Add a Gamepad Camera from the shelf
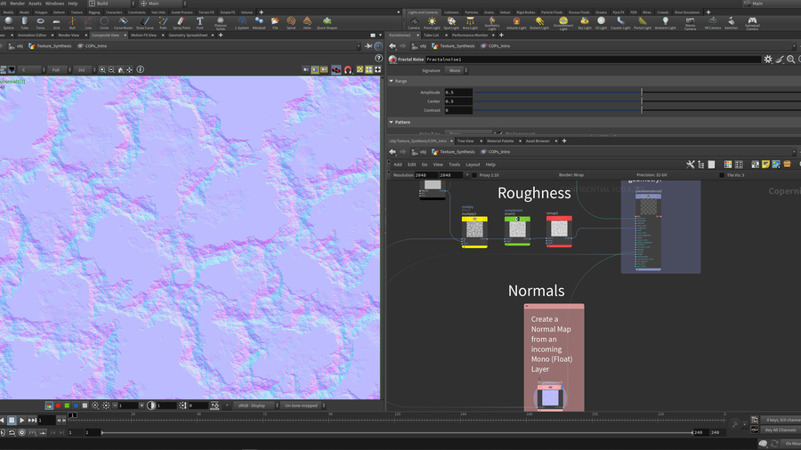The image size is (801, 450). tap(752, 23)
